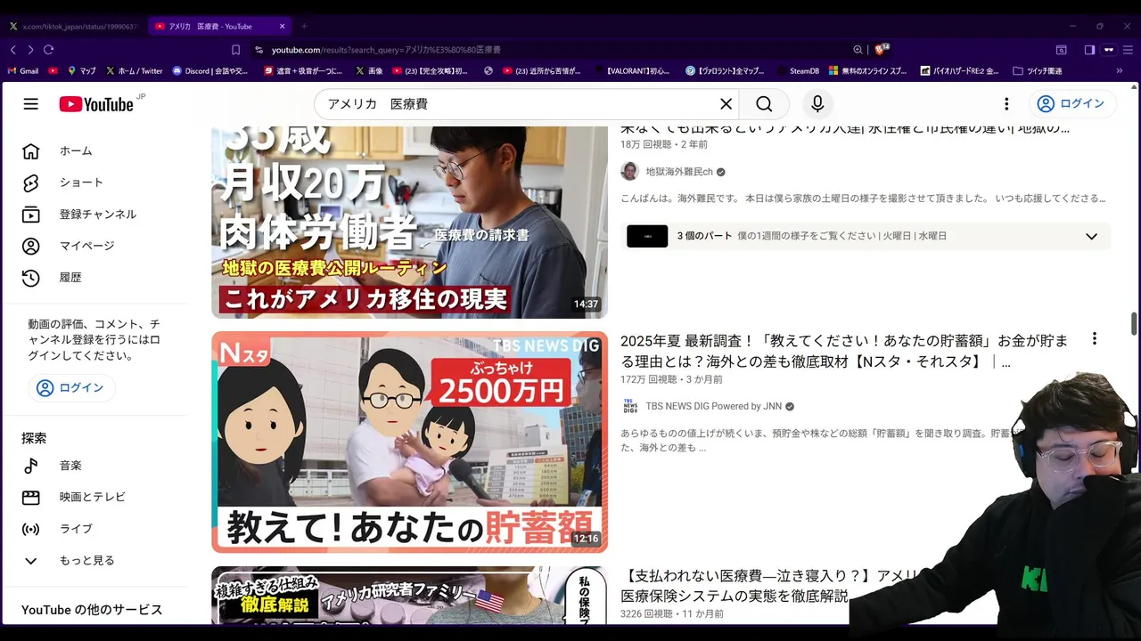
Task: Open more options for 2025年夏 video
Action: point(1095,339)
